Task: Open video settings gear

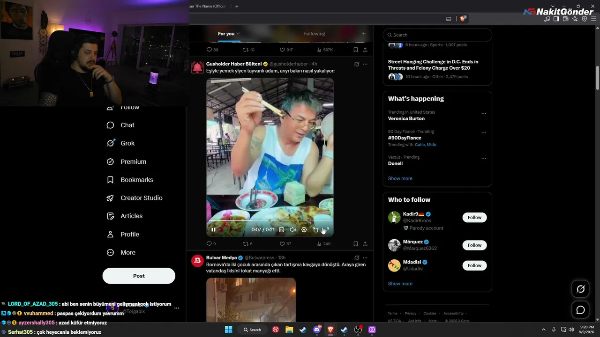Action: click(304, 230)
